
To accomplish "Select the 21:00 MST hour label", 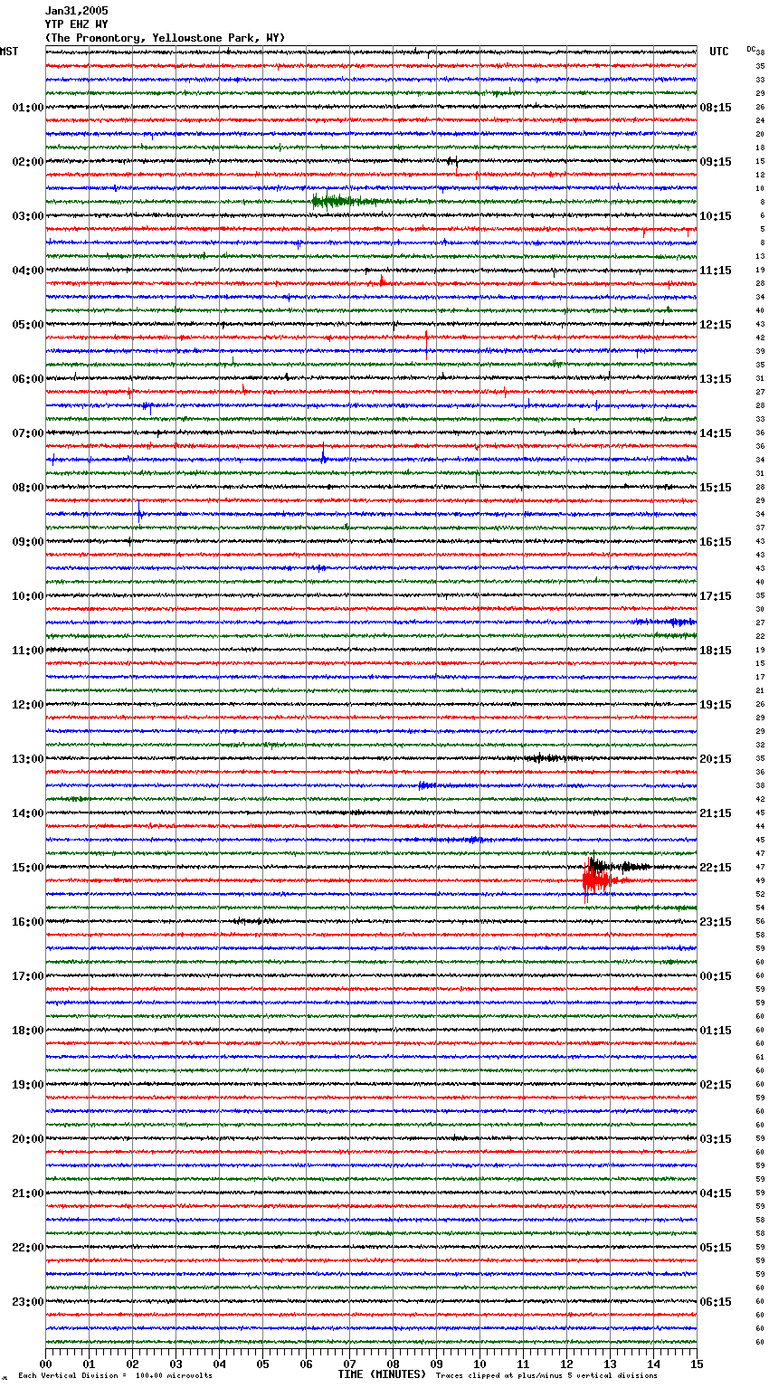I will pyautogui.click(x=28, y=1193).
